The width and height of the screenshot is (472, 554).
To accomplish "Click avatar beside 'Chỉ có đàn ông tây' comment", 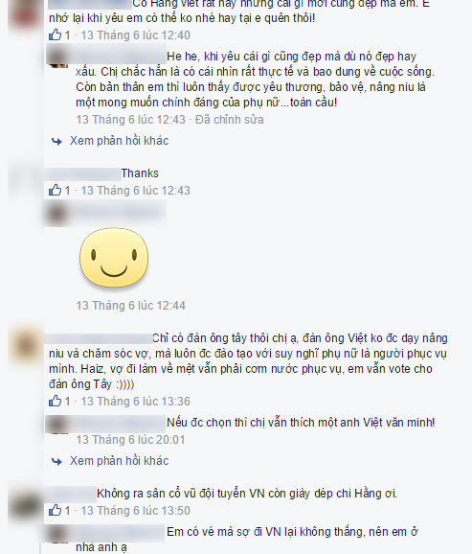I will coord(26,345).
